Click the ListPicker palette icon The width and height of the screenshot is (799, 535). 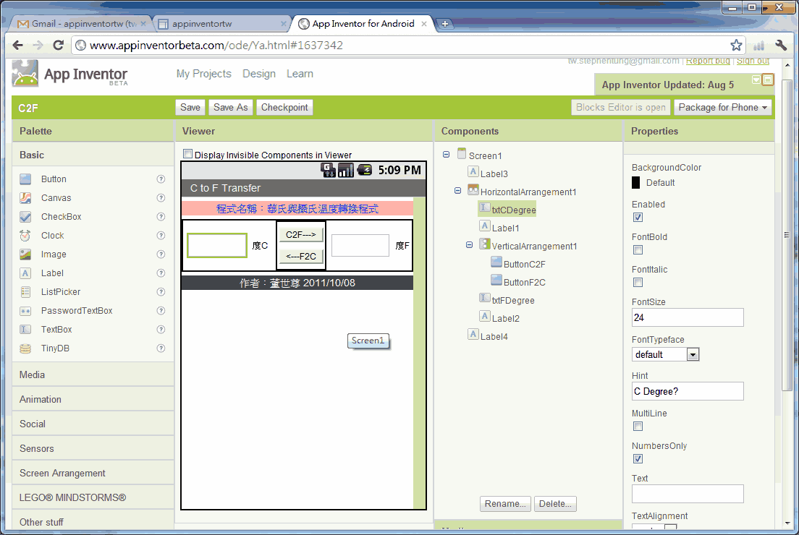tap(25, 292)
